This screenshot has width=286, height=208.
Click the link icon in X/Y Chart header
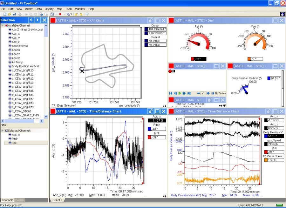click(151, 20)
